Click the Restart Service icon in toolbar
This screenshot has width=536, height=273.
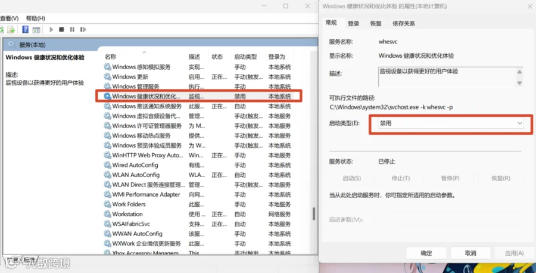point(83,29)
